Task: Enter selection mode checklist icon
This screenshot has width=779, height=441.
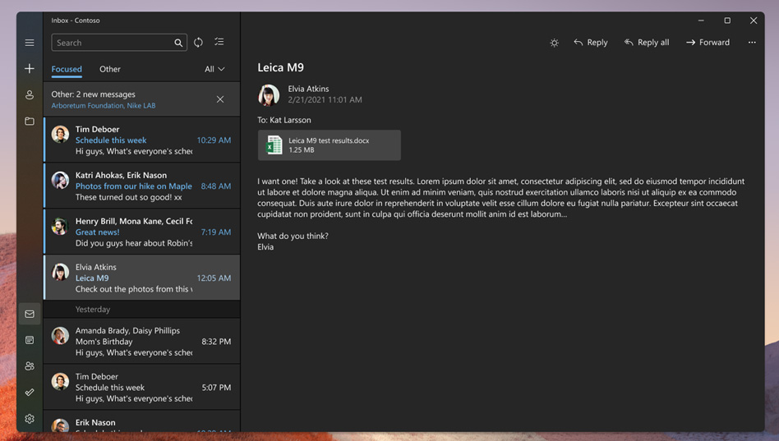Action: tap(219, 42)
